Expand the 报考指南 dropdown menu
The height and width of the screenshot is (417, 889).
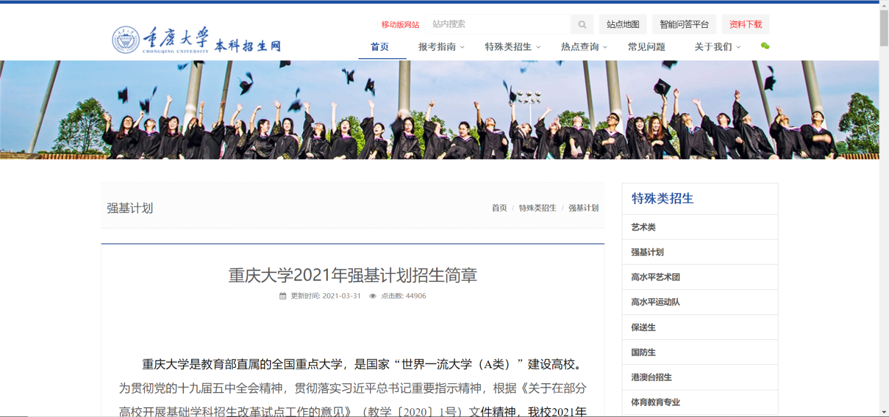click(441, 47)
